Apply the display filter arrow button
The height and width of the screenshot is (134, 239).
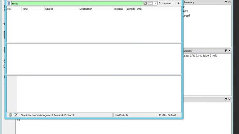pyautogui.click(x=150, y=3)
